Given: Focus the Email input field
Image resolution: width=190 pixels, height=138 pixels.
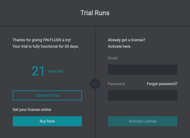Looking at the screenshot, I should [143, 70].
